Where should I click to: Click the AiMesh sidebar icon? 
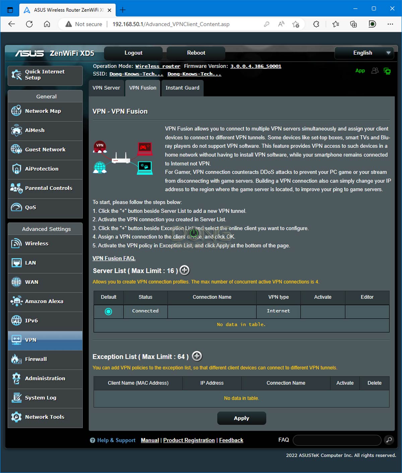click(16, 130)
